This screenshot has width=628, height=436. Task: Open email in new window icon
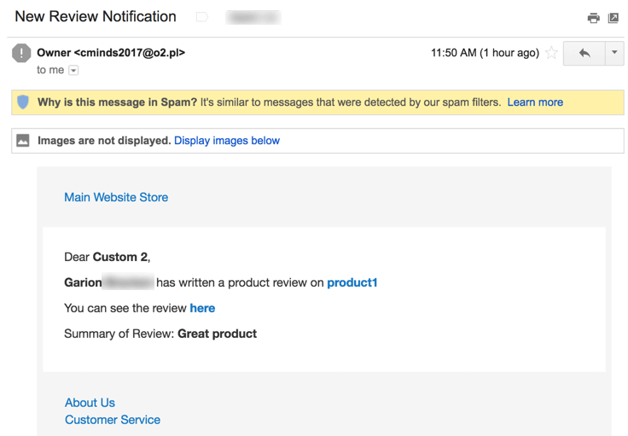point(613,18)
